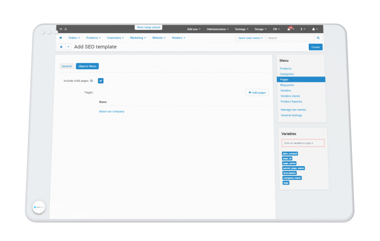Copy the company_name variable
The image size is (380, 241).
click(x=292, y=178)
